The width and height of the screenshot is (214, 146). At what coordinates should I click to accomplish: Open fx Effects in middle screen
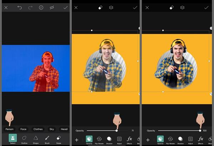coord(129,140)
